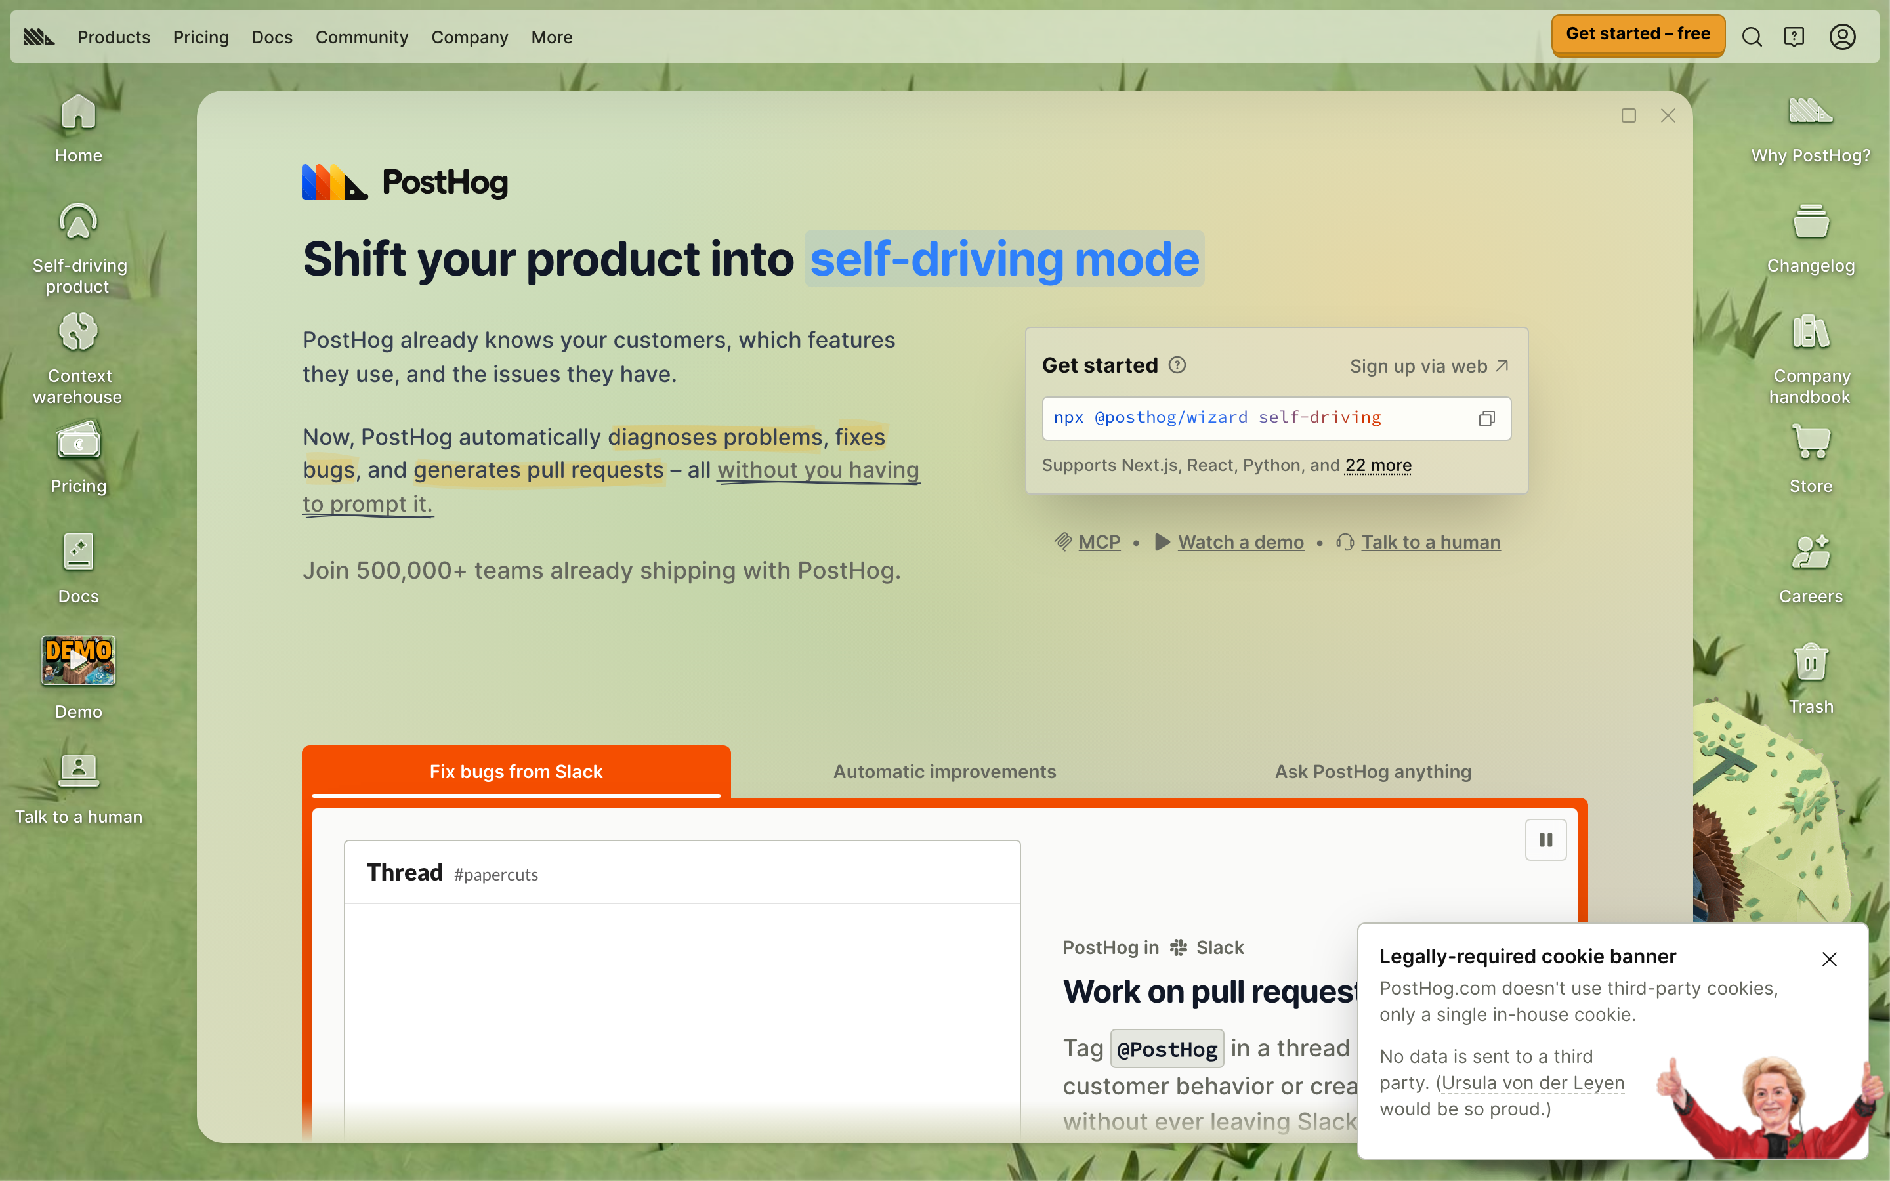
Task: Click the self-driving mode highlighted headline text
Action: pos(1004,259)
